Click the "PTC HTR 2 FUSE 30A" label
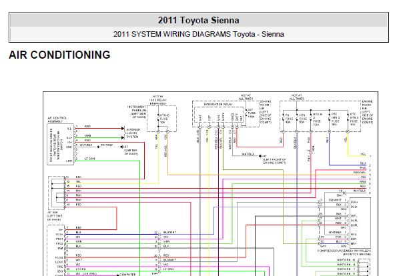Viewport: 401px width, 276px height. tap(335, 119)
